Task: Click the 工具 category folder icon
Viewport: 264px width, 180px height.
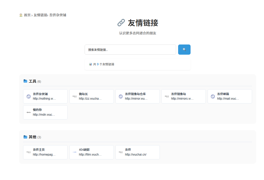Action: pyautogui.click(x=25, y=81)
